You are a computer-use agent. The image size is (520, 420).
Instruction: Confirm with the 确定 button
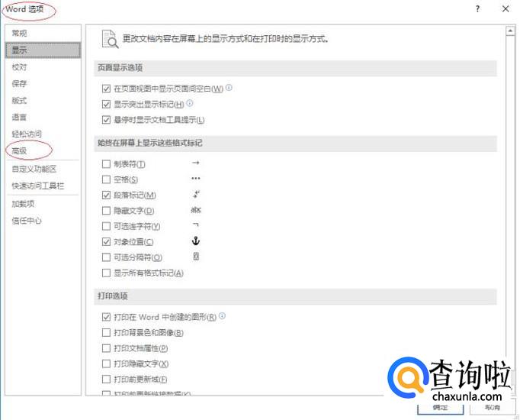click(441, 407)
